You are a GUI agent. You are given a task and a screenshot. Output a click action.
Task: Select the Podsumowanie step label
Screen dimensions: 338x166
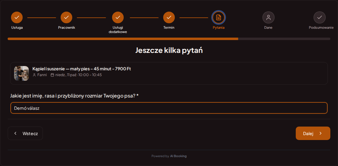[x=321, y=28]
